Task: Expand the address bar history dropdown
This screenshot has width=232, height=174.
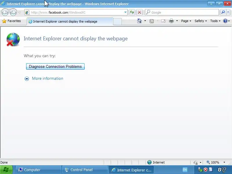Action: click(125, 12)
